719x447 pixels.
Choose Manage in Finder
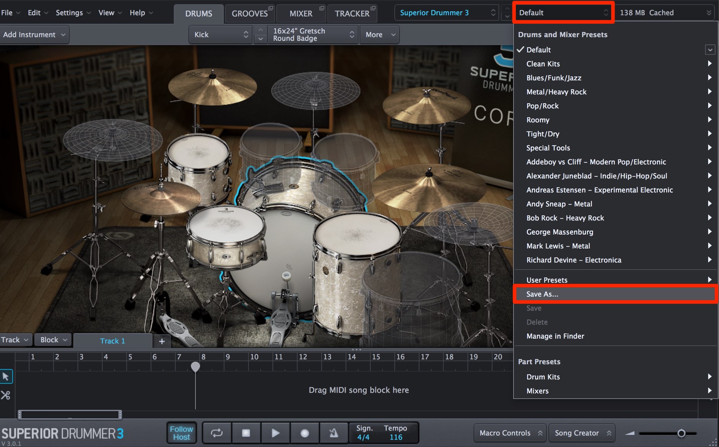[615, 336]
